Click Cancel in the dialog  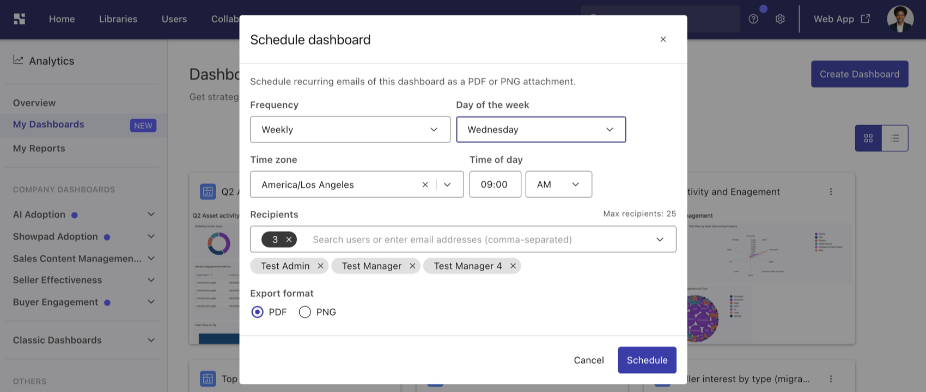pyautogui.click(x=589, y=360)
